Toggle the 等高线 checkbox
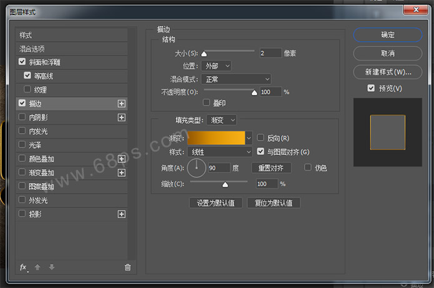434x288 pixels. pos(27,76)
